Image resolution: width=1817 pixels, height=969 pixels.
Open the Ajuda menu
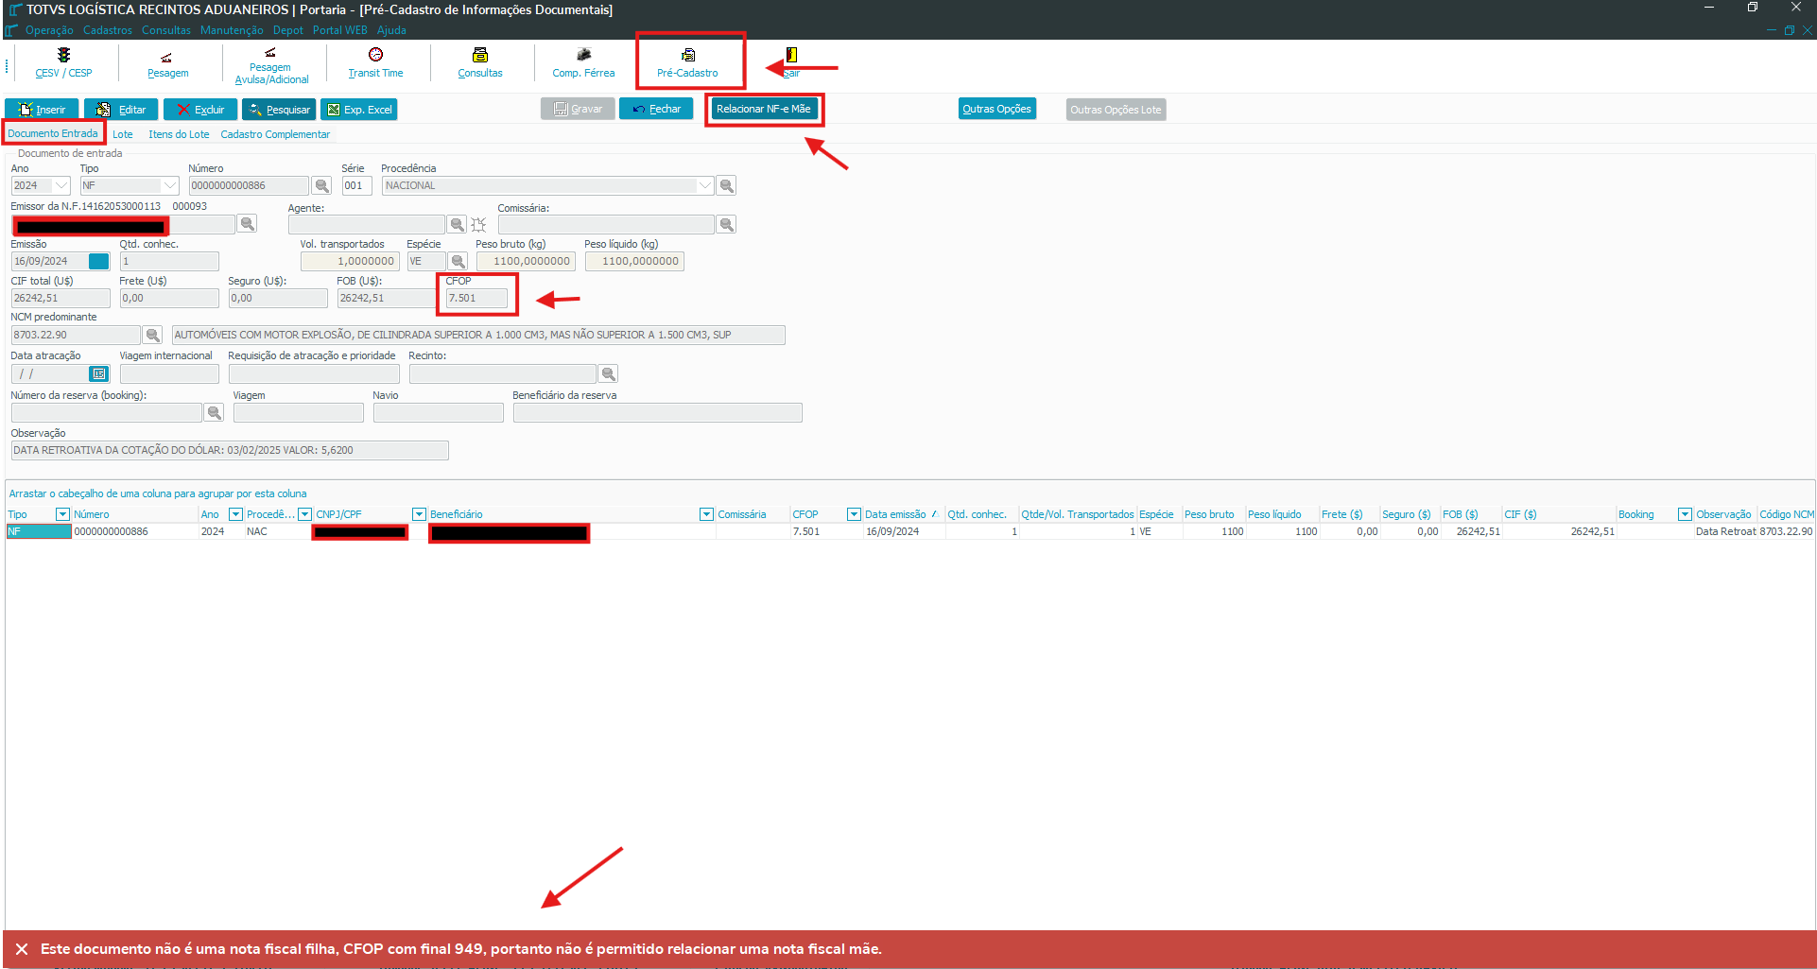pyautogui.click(x=391, y=30)
